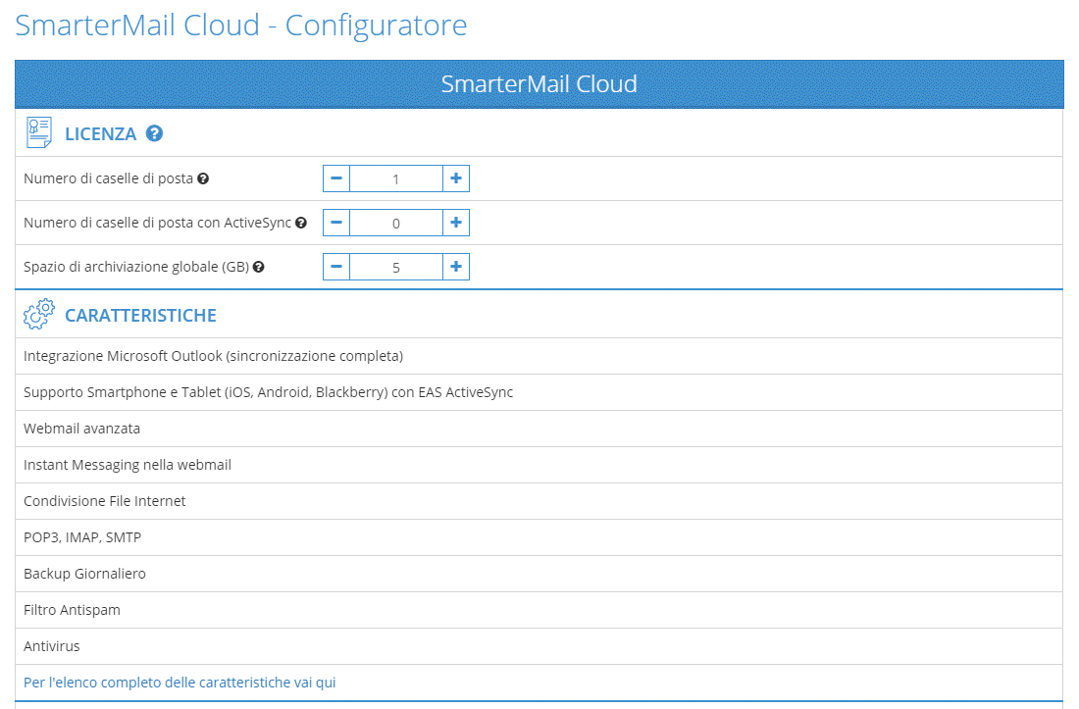Click the 'LICENZA' section heading
Screen dimensions: 1079x709
click(100, 133)
